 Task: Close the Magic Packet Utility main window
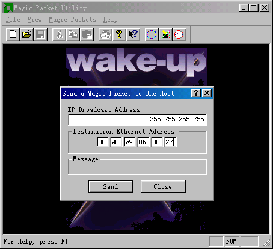click(x=265, y=8)
